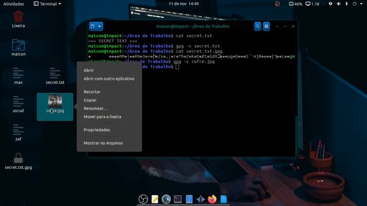Select the zaf file on the desktop
Image resolution: width=367 pixels, height=206 pixels.
tap(18, 129)
